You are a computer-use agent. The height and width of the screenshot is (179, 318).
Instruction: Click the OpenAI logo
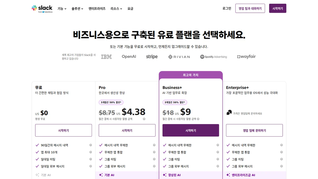pos(129,56)
